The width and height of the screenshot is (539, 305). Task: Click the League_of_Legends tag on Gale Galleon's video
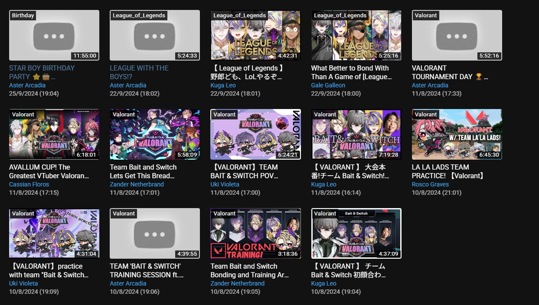click(x=340, y=15)
